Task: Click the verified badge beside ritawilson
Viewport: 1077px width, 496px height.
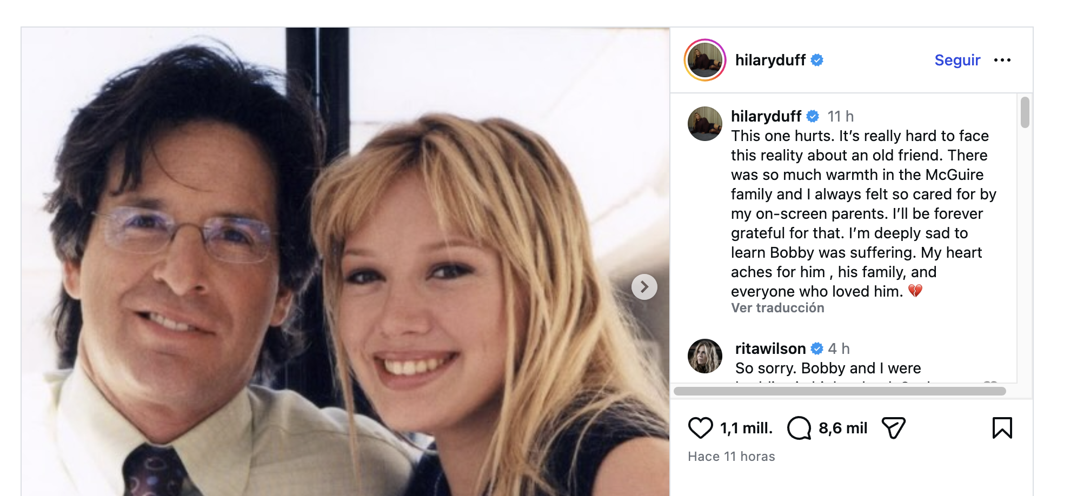Action: tap(817, 348)
